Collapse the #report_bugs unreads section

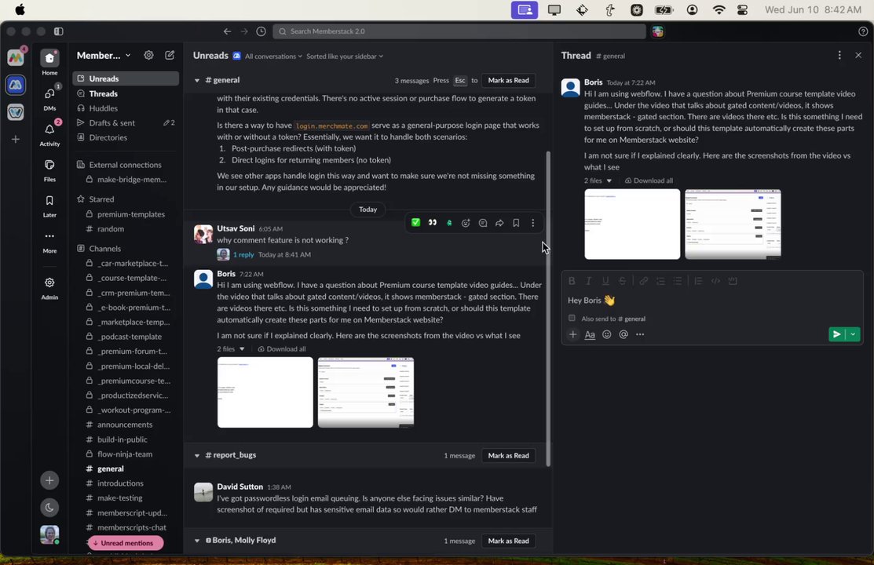(x=197, y=455)
